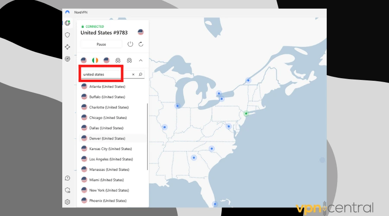Connect to Denver (United States)
389x216 pixels.
tap(112, 138)
